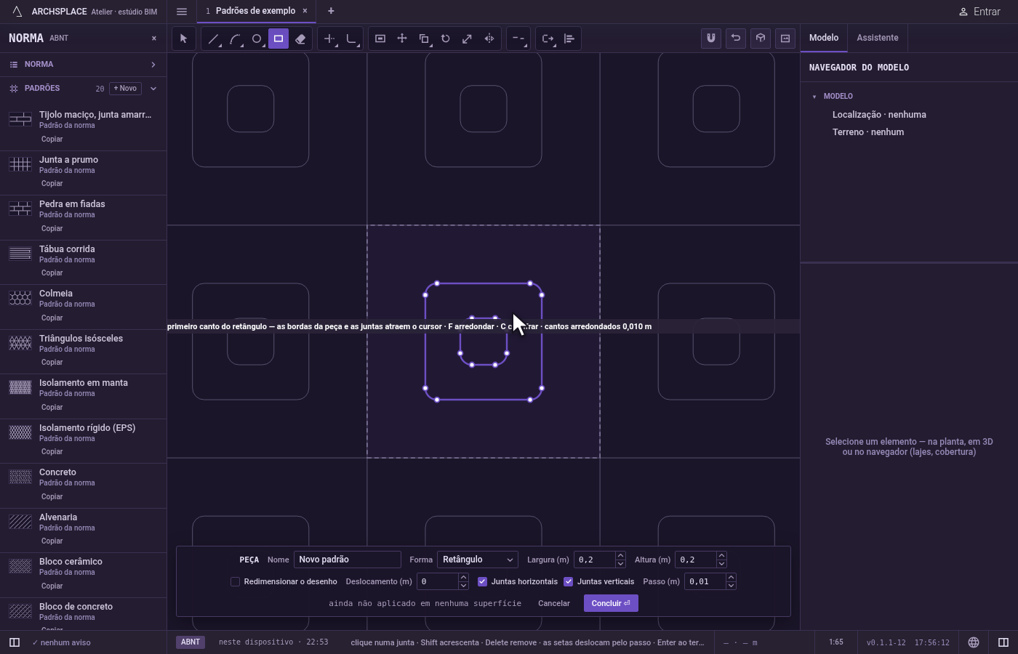Click Cancelar in the piece panel
The width and height of the screenshot is (1018, 654).
[554, 603]
